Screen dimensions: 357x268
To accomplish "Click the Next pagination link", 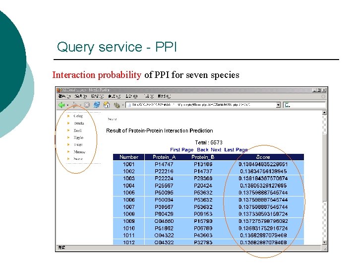I will coord(216,150).
